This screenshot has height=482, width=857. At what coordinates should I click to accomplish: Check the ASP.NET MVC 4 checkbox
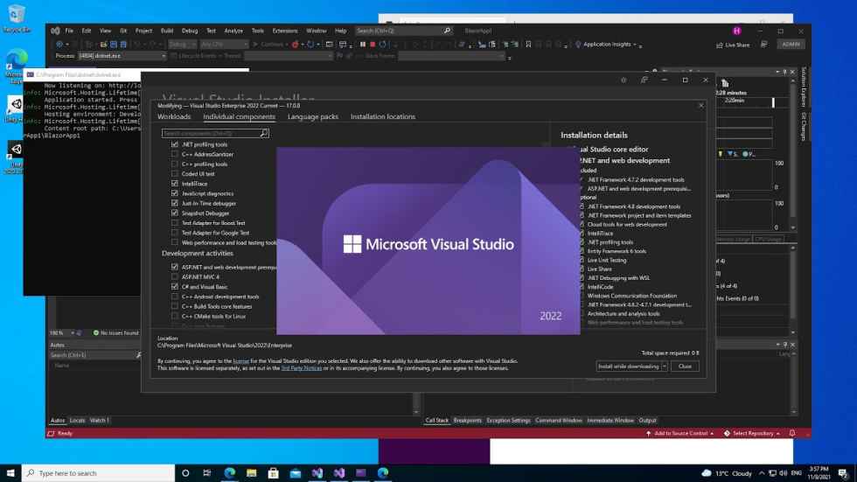click(174, 277)
